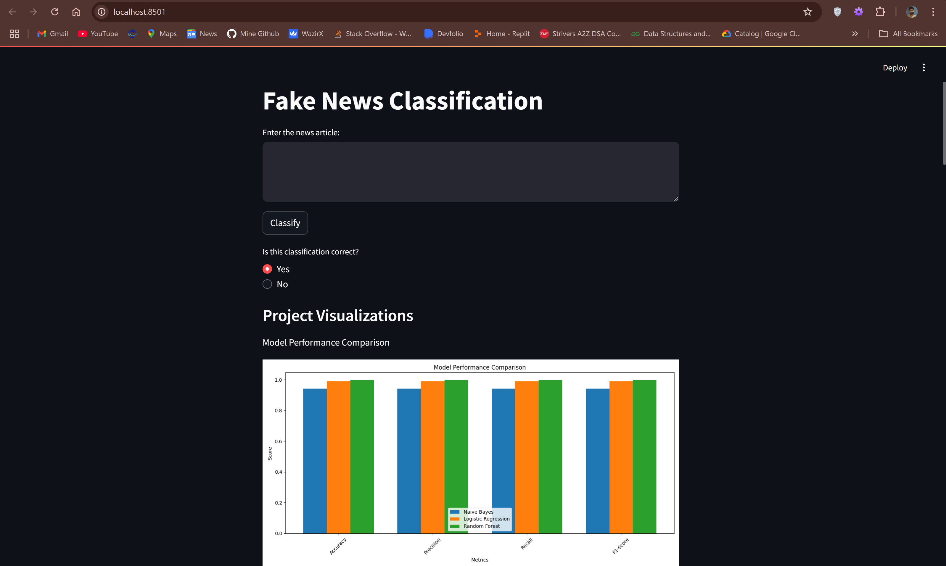Select the Yes radio option
Viewport: 946px width, 566px height.
pyautogui.click(x=267, y=269)
